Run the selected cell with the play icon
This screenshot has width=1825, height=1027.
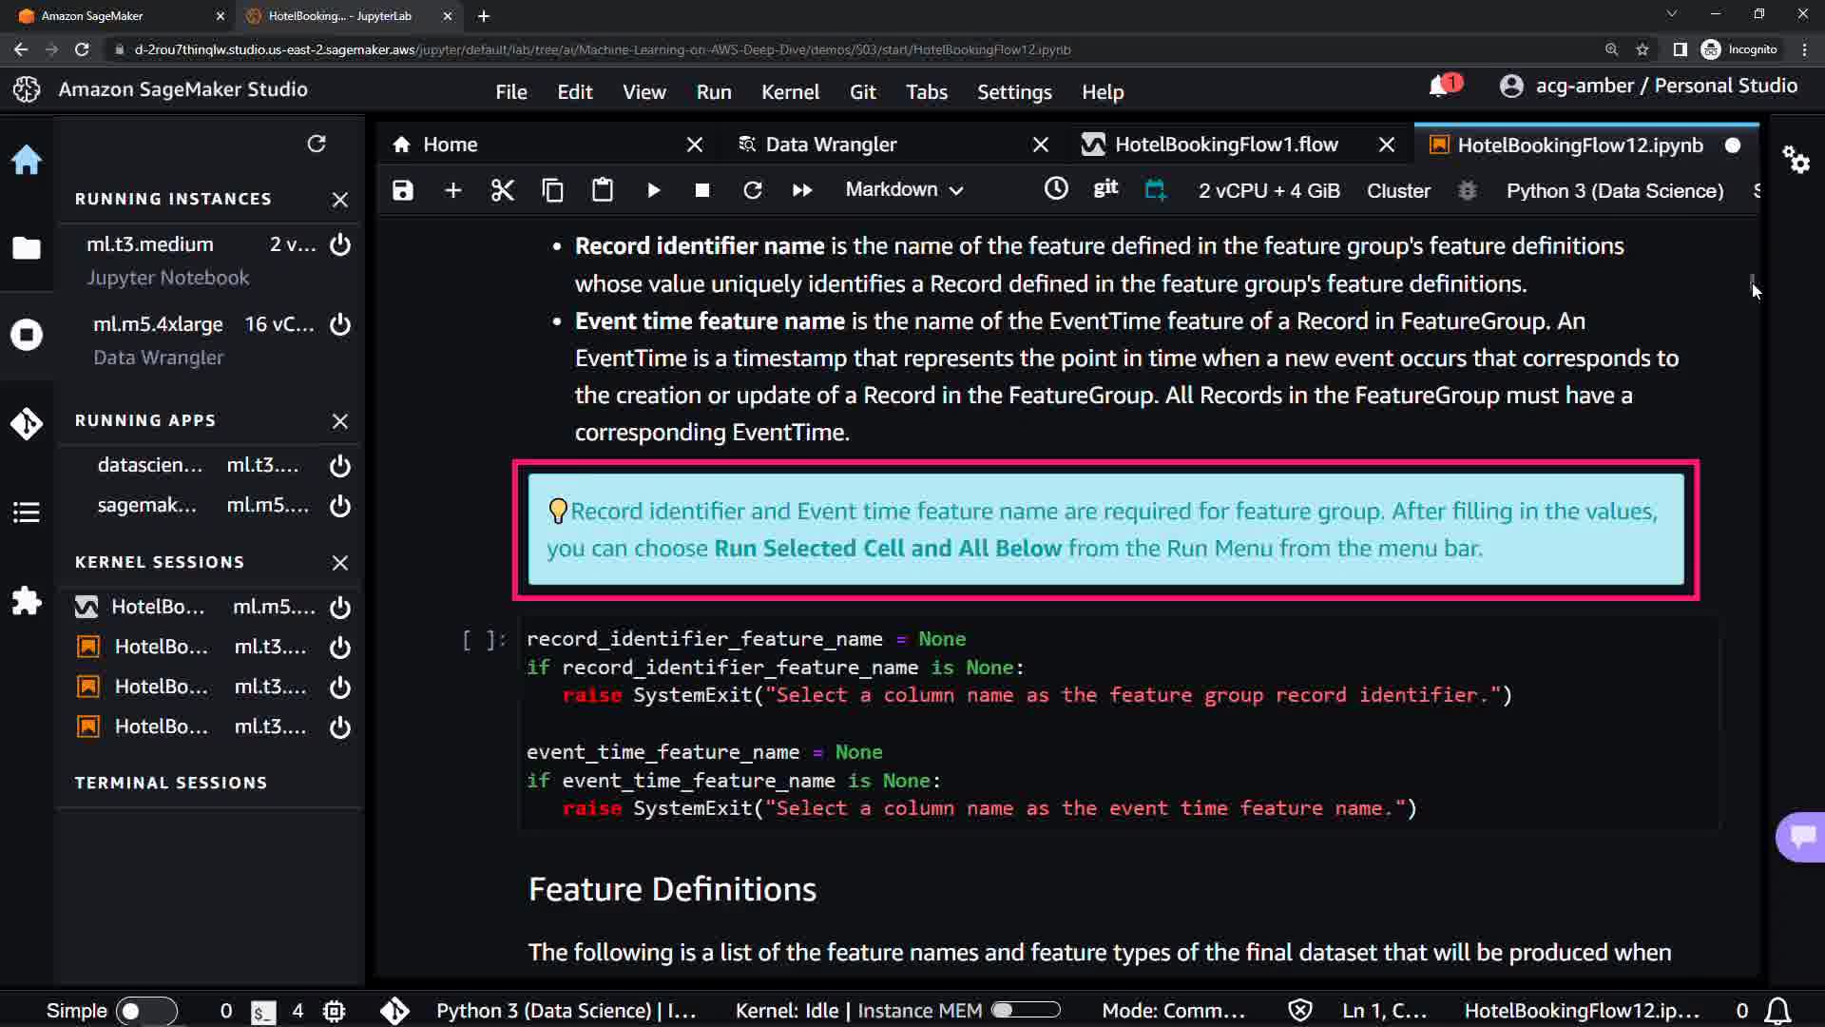coord(654,190)
